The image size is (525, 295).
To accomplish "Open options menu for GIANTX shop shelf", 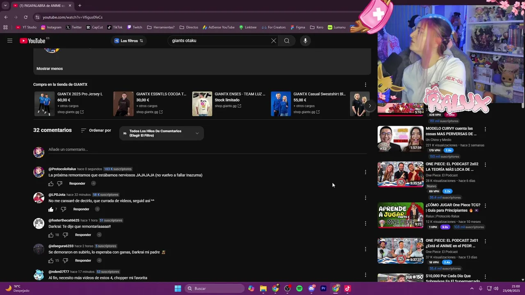I will pos(365,85).
